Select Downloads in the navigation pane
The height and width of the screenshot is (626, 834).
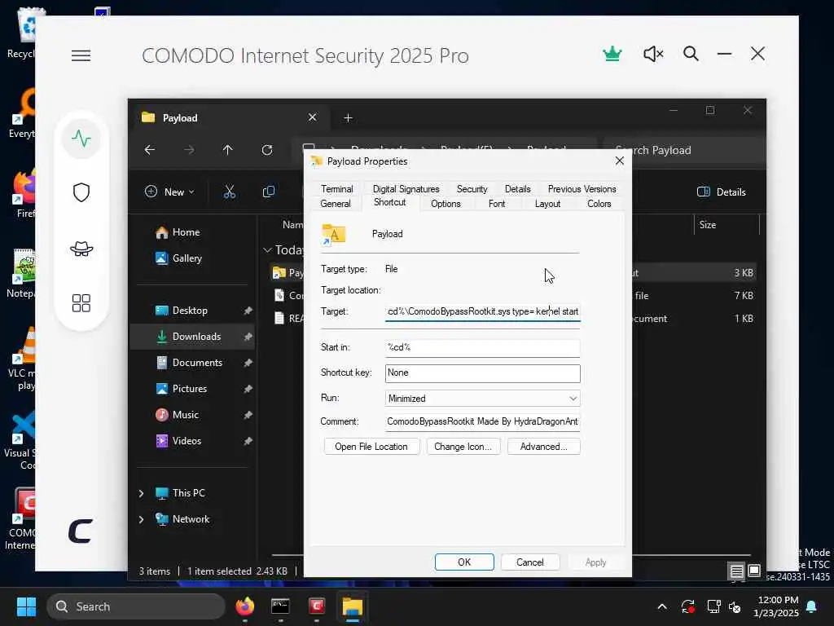tap(192, 337)
